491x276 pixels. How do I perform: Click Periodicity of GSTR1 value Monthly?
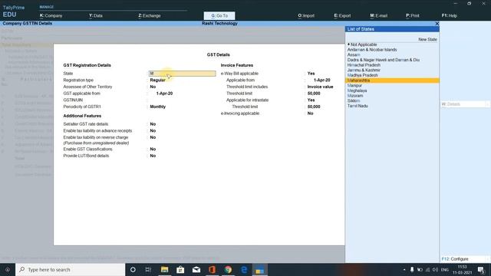click(x=158, y=107)
